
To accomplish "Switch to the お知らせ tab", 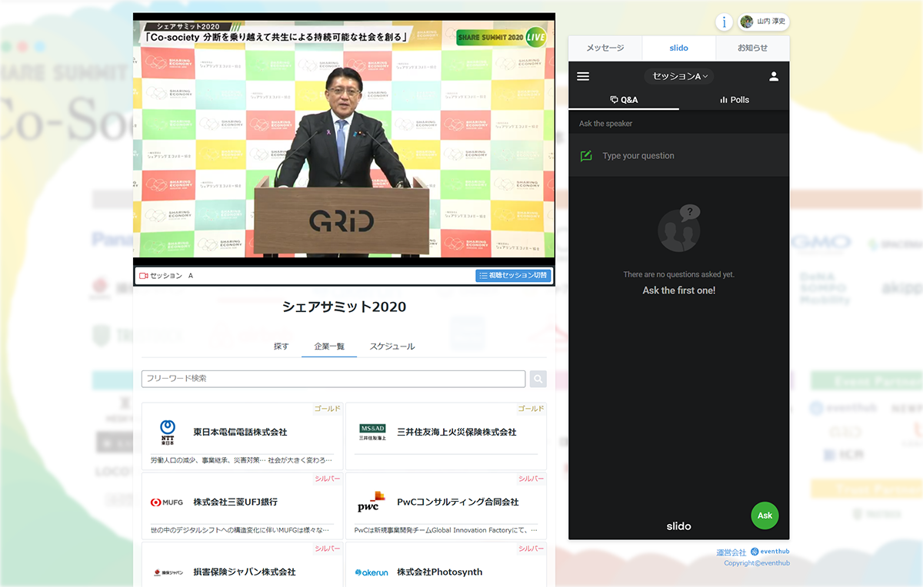I will 752,48.
